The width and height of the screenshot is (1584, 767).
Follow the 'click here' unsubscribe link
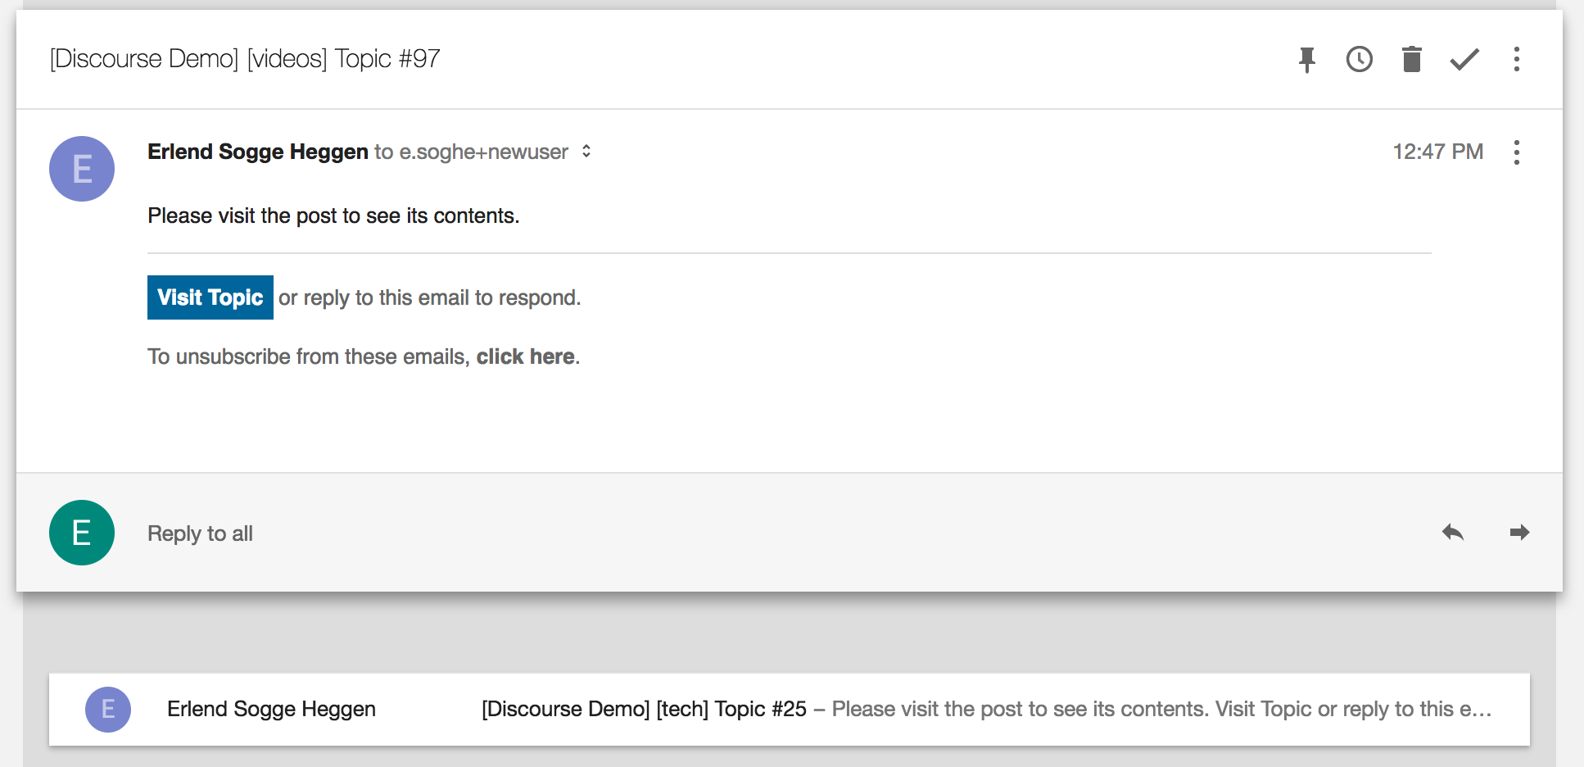point(525,356)
